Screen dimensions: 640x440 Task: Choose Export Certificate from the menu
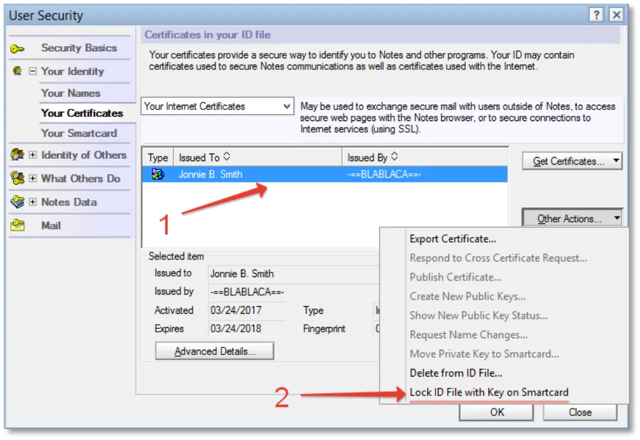coord(453,239)
